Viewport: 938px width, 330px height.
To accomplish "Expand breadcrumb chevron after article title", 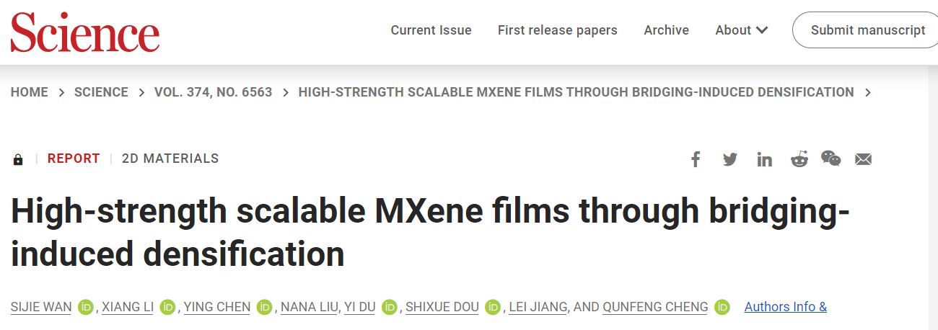I will pyautogui.click(x=867, y=92).
